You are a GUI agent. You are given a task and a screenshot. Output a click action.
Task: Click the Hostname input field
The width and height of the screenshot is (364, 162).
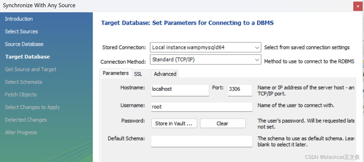point(180,89)
